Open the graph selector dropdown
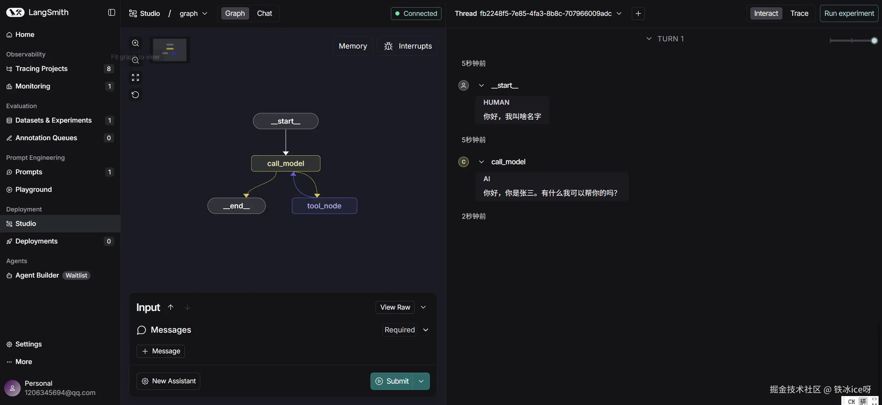The image size is (882, 405). click(193, 13)
